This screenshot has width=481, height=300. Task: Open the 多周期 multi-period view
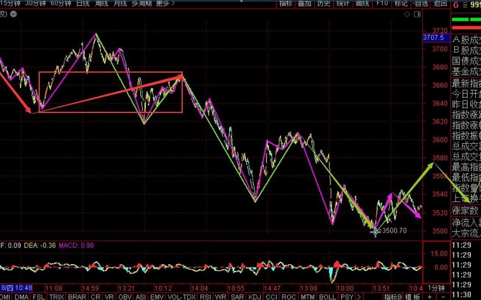point(142,3)
